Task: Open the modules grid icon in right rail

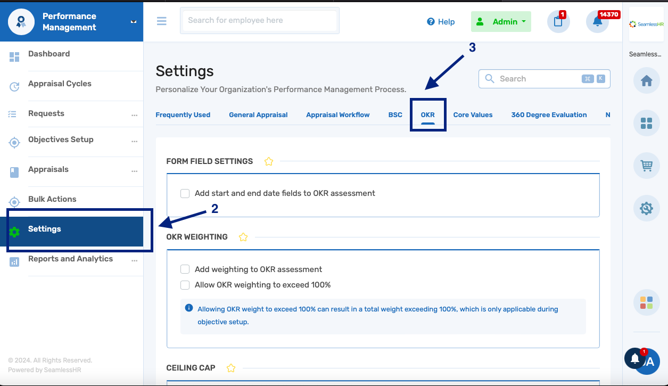Action: 647,124
